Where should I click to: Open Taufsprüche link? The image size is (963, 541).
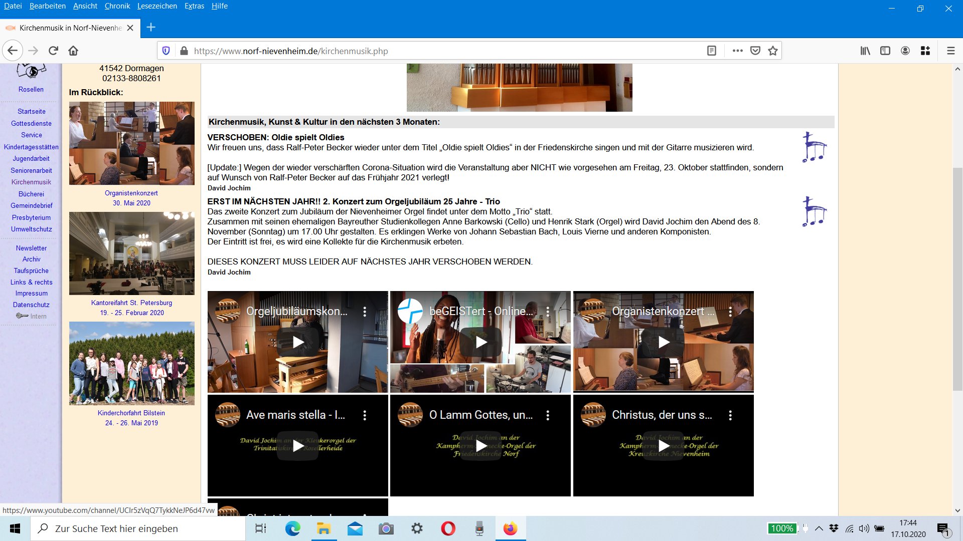tap(31, 270)
